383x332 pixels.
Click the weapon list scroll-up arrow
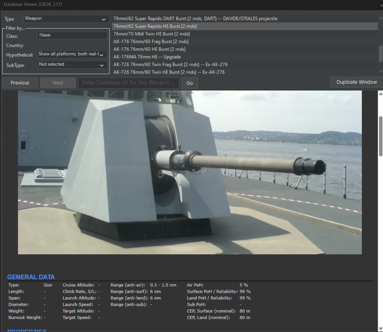pos(381,18)
